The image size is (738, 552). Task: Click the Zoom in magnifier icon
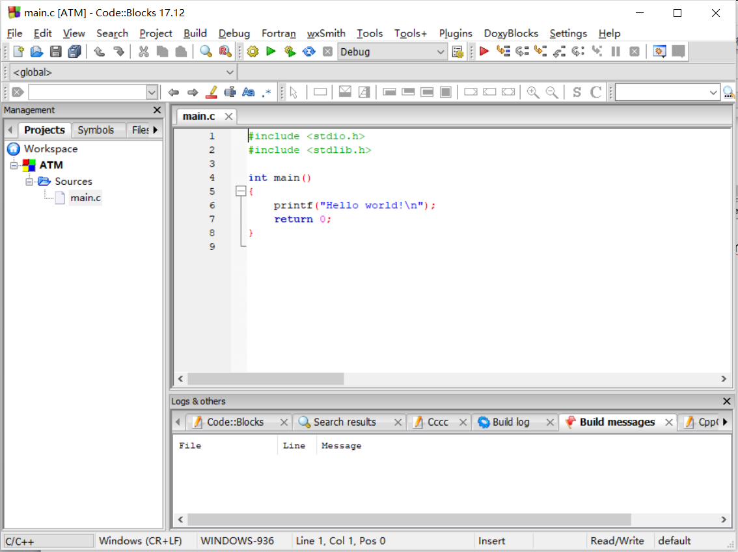tap(533, 92)
